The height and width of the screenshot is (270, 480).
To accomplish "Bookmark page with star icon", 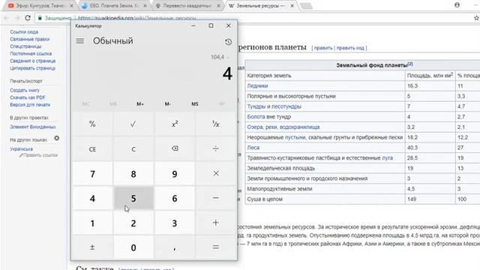I will click(x=476, y=18).
